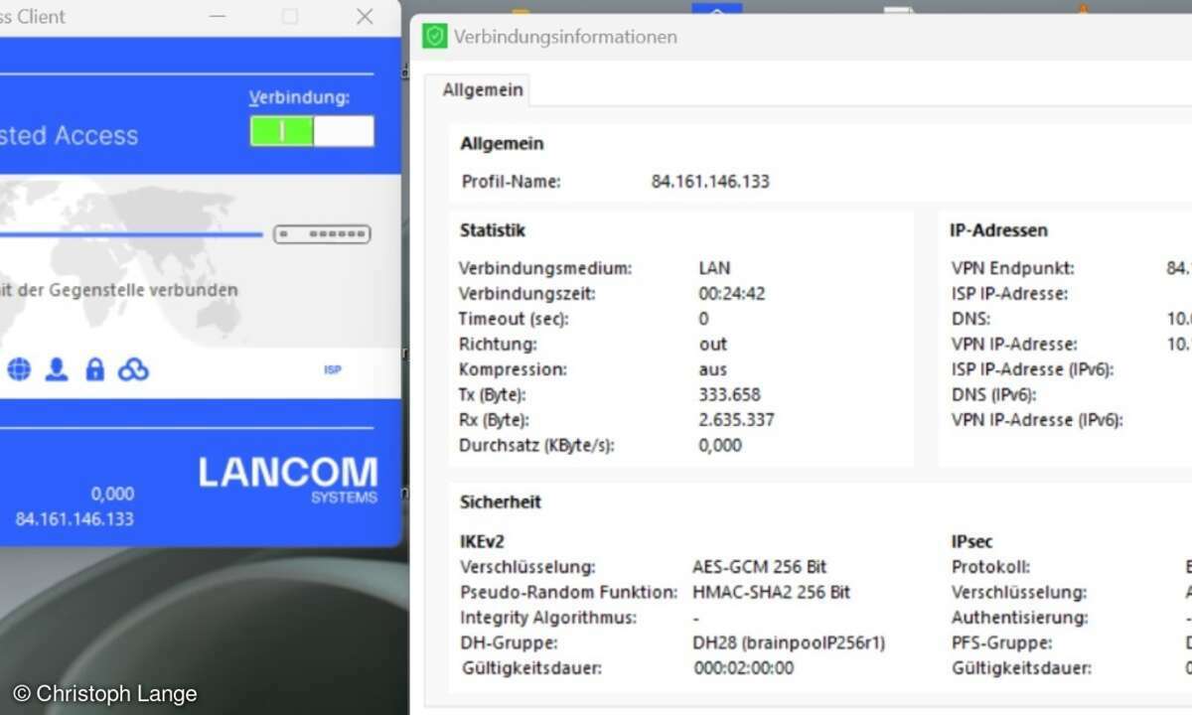Click the Pseudo-Random Funktion label
Image resolution: width=1192 pixels, height=715 pixels.
pos(568,592)
